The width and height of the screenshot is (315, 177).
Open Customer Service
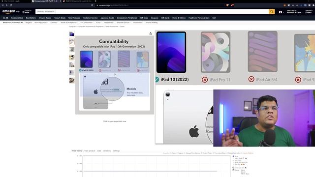click(x=90, y=18)
